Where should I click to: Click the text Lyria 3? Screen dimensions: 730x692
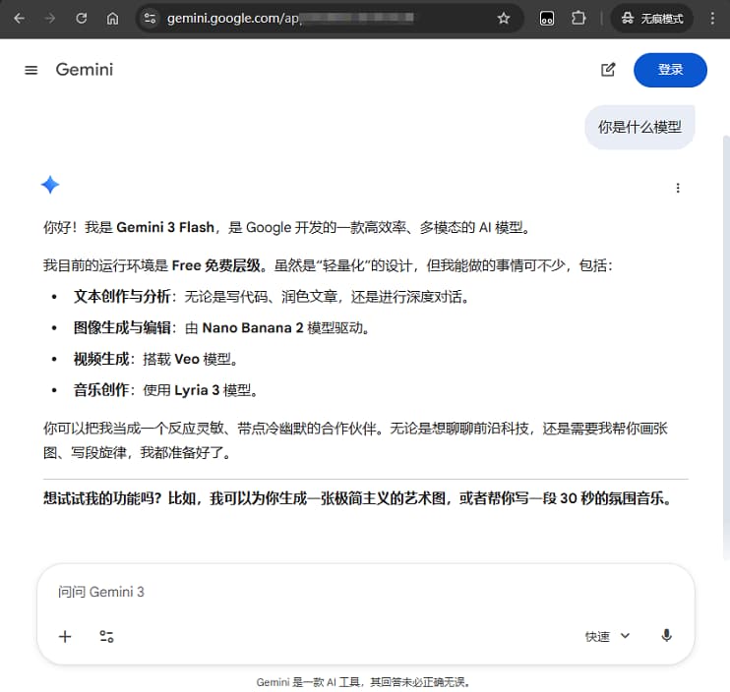click(197, 389)
